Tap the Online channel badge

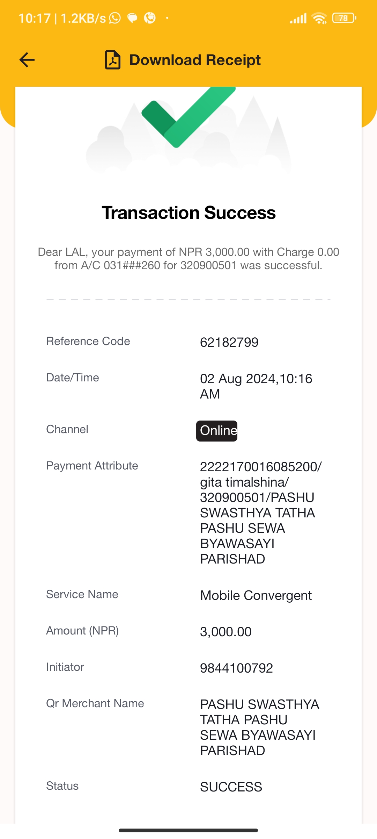click(217, 431)
